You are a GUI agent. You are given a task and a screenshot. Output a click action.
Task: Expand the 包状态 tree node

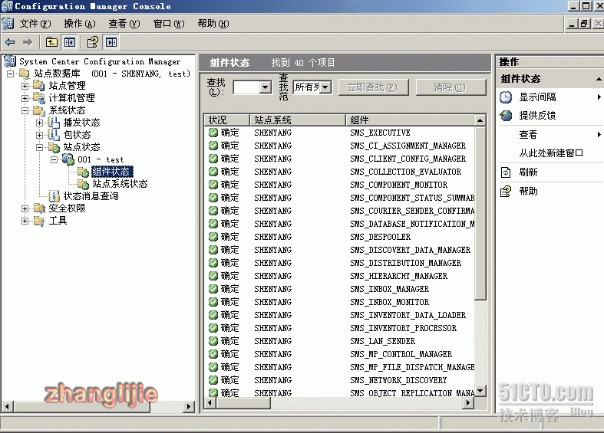coord(40,135)
